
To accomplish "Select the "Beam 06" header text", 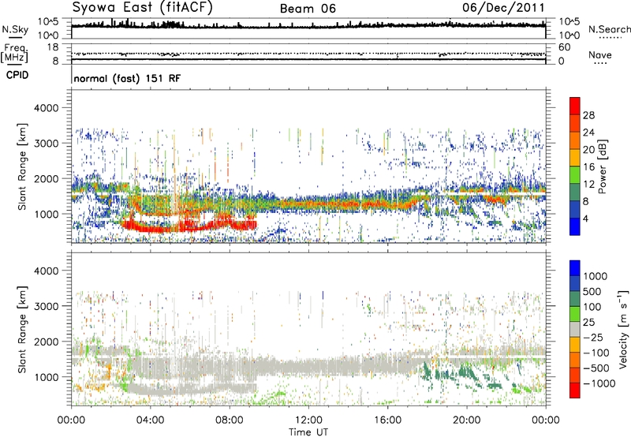I will [x=308, y=9].
